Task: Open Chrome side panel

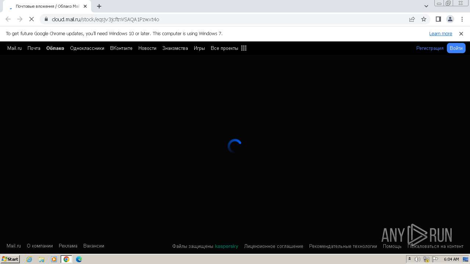Action: [438, 19]
